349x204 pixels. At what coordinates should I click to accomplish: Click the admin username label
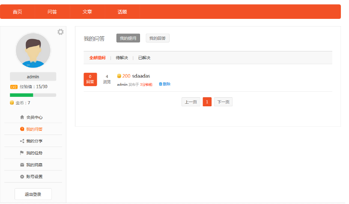[33, 77]
